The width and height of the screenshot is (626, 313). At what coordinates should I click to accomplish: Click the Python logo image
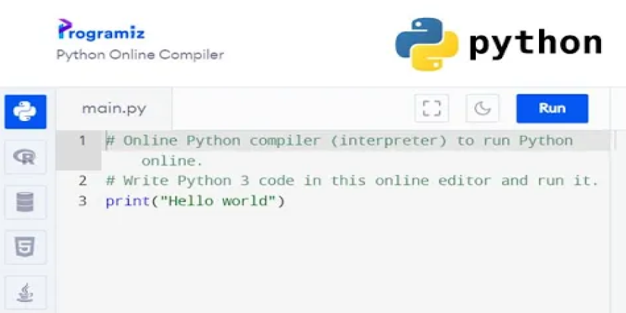pos(427,44)
